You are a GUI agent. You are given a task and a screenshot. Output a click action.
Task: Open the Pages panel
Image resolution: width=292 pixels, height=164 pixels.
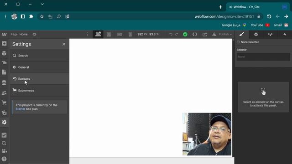[4, 72]
